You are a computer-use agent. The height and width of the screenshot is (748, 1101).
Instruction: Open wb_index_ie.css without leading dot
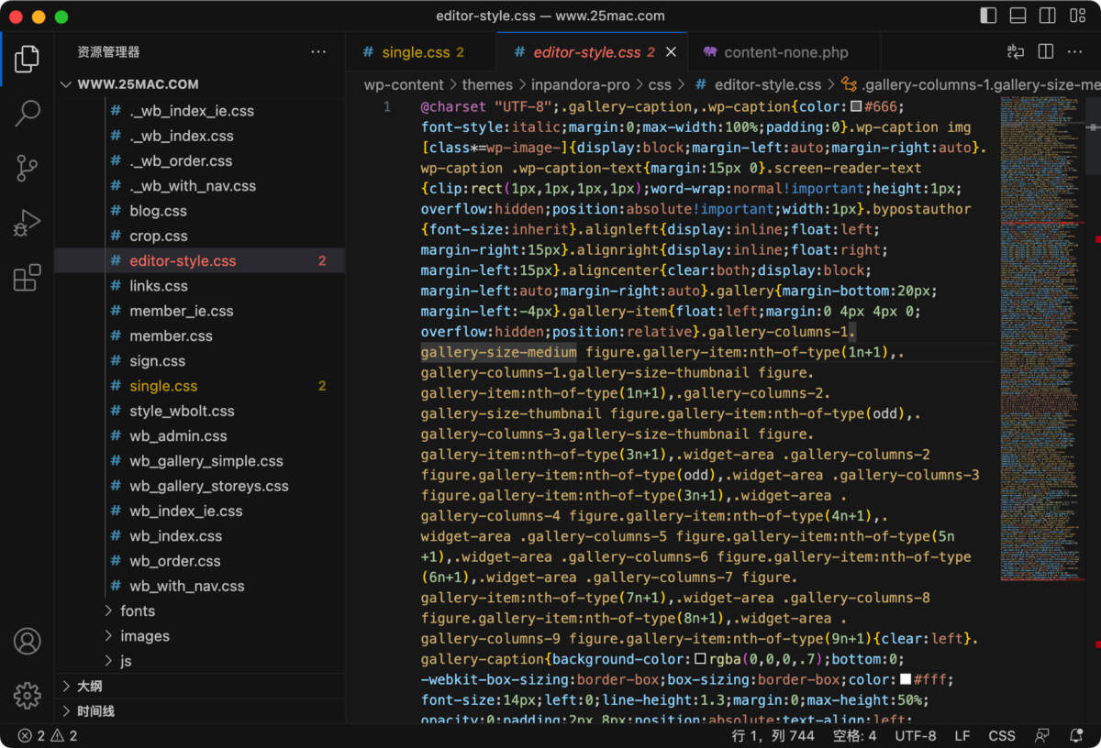pyautogui.click(x=199, y=511)
